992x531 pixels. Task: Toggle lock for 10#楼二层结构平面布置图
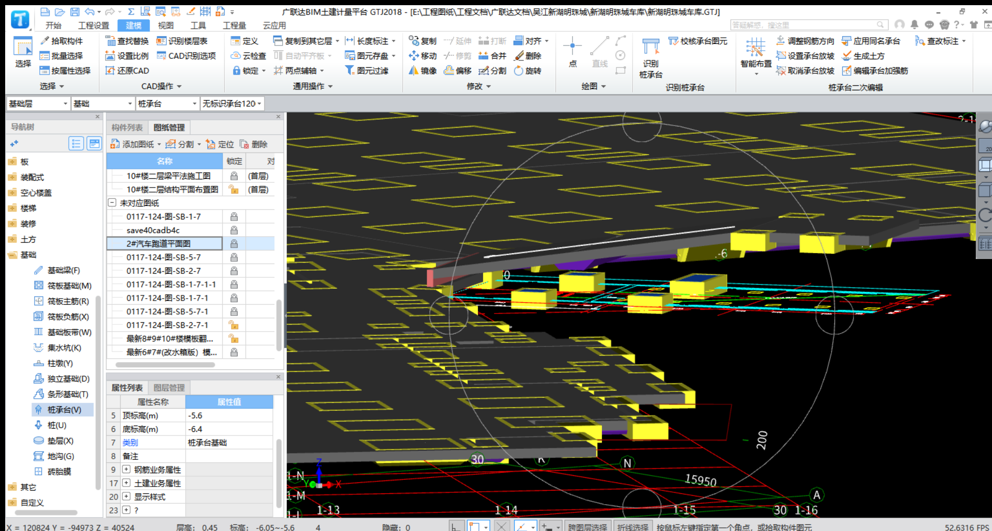tap(234, 190)
